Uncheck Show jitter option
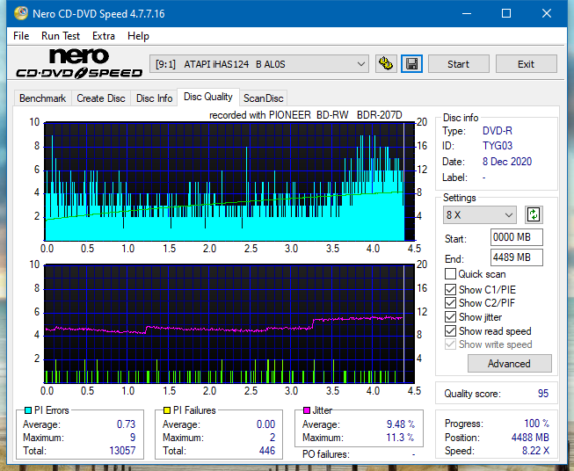574x471 pixels. point(451,317)
